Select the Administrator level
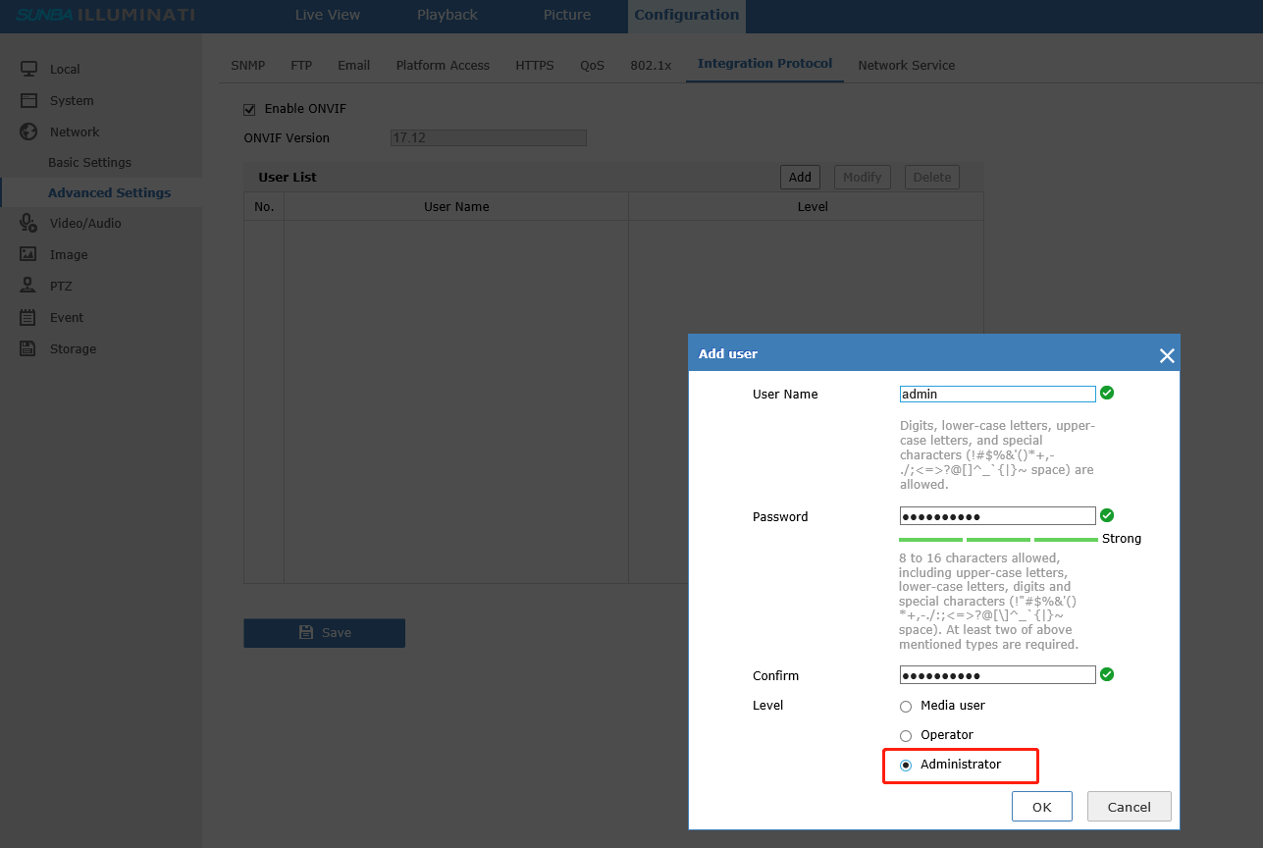The height and width of the screenshot is (848, 1263). point(906,766)
